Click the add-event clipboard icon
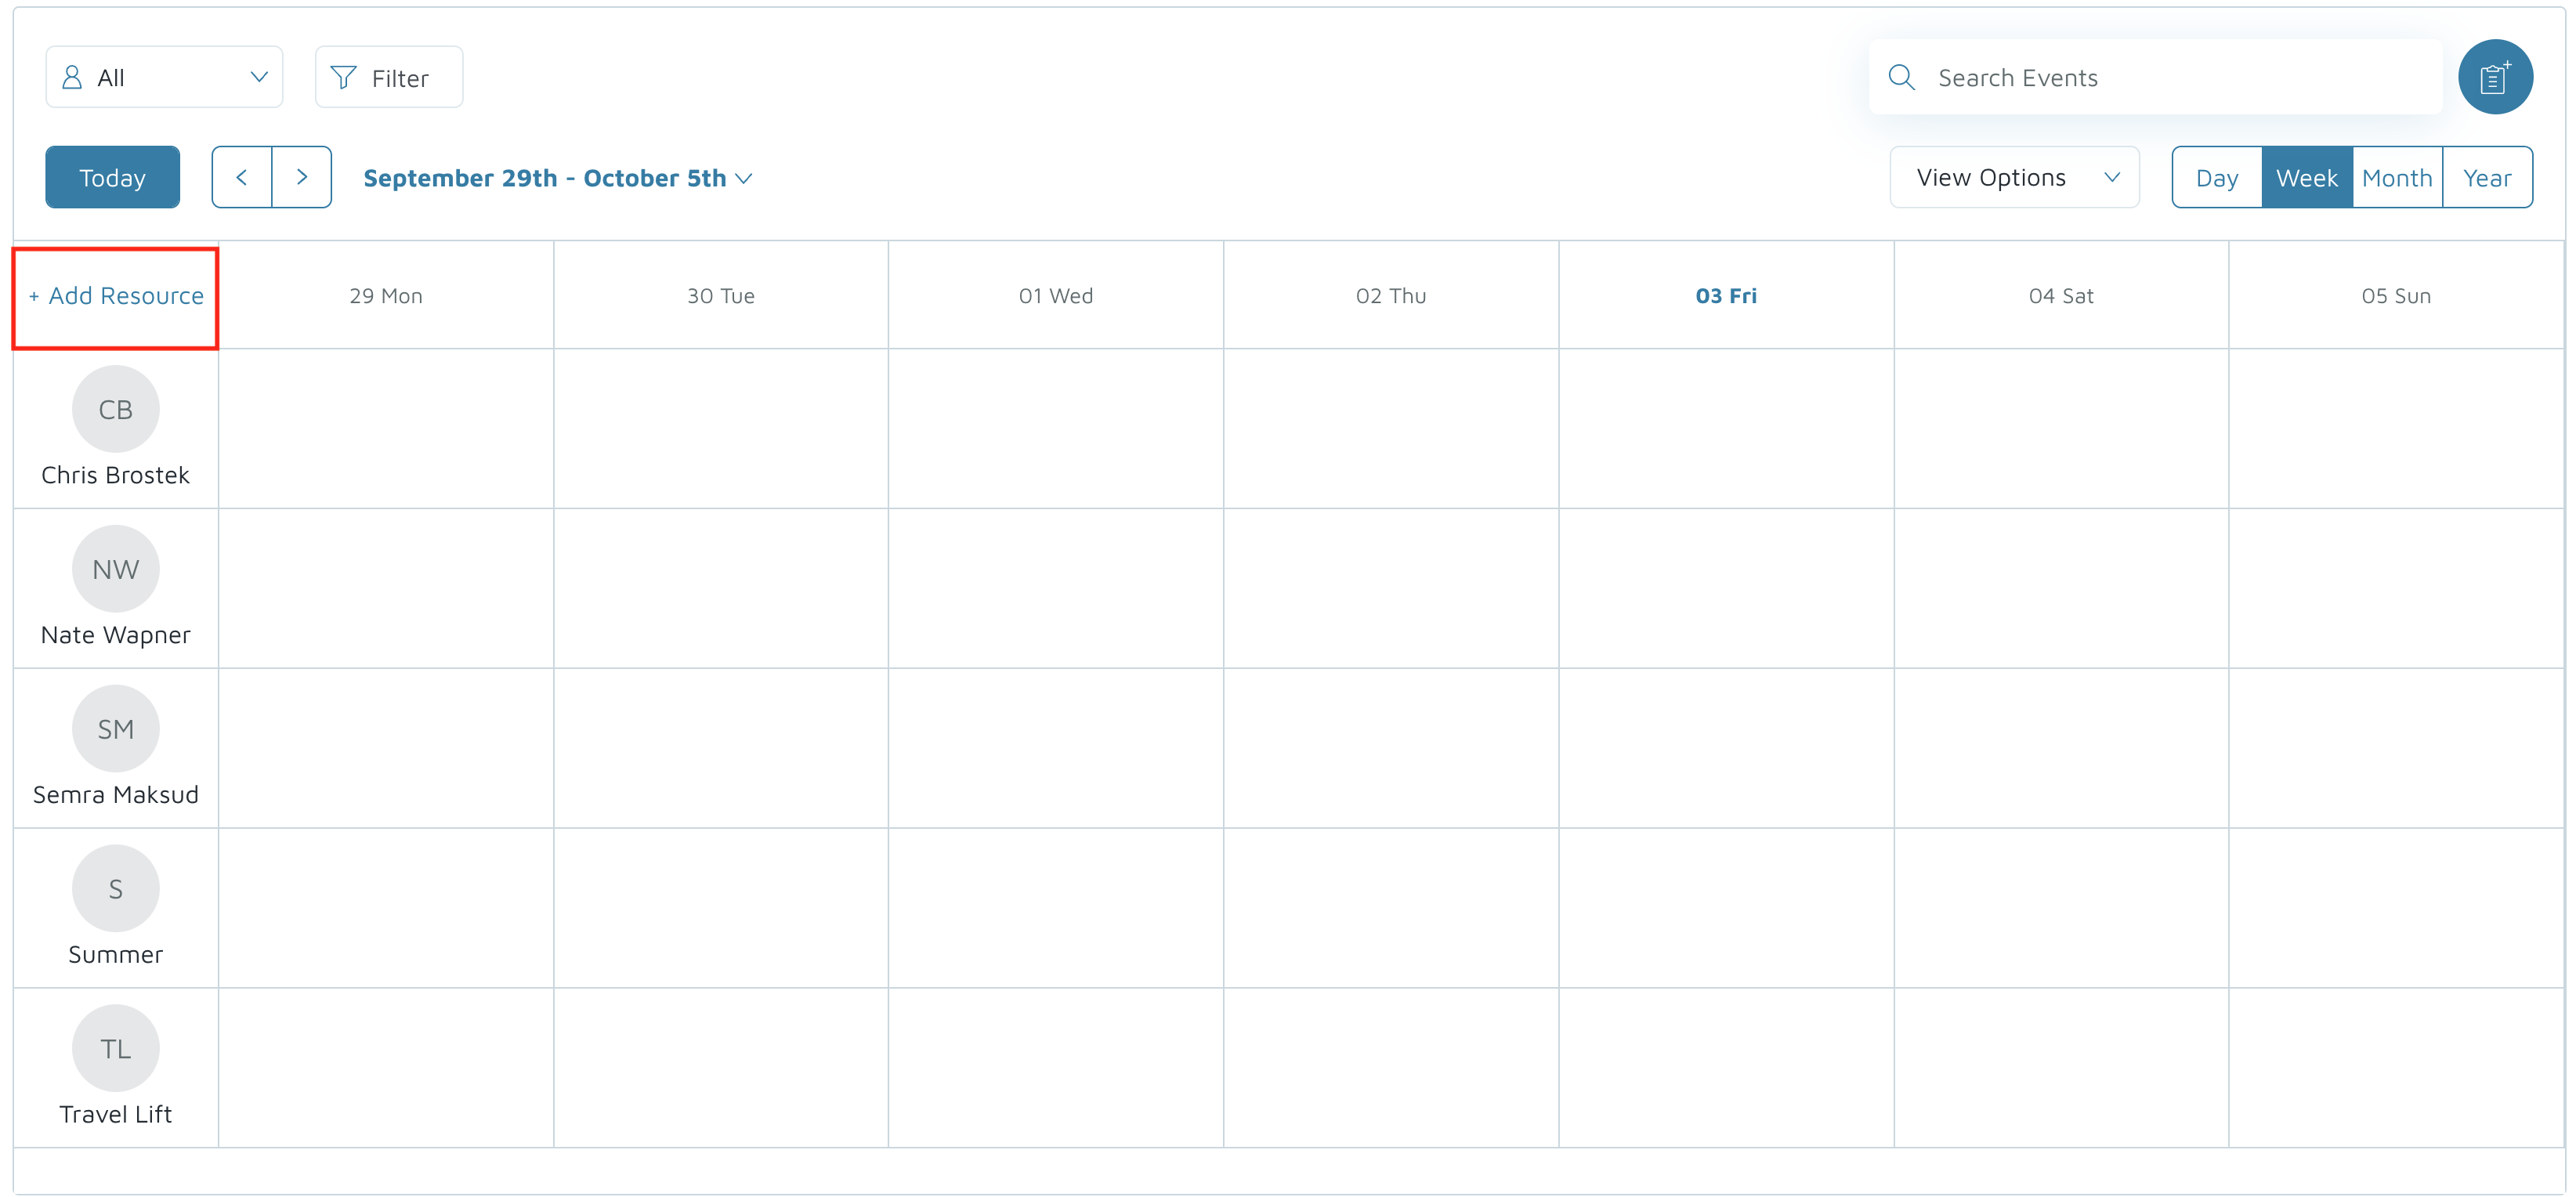The height and width of the screenshot is (1197, 2576). [2494, 77]
